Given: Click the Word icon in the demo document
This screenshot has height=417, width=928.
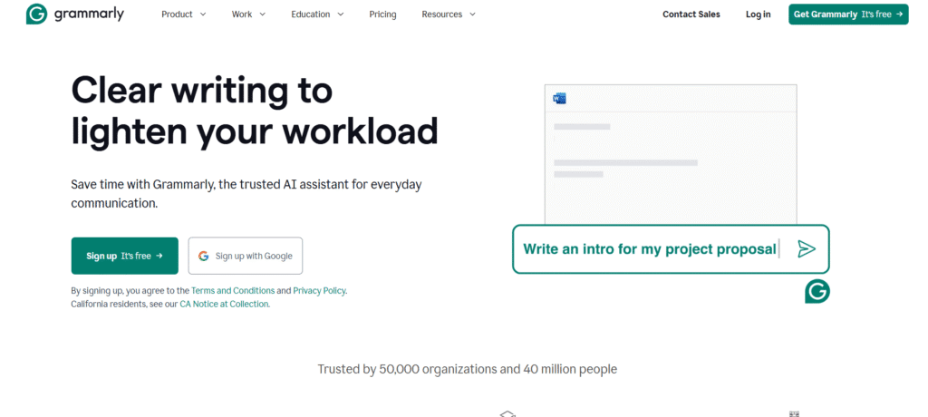Looking at the screenshot, I should tap(559, 98).
